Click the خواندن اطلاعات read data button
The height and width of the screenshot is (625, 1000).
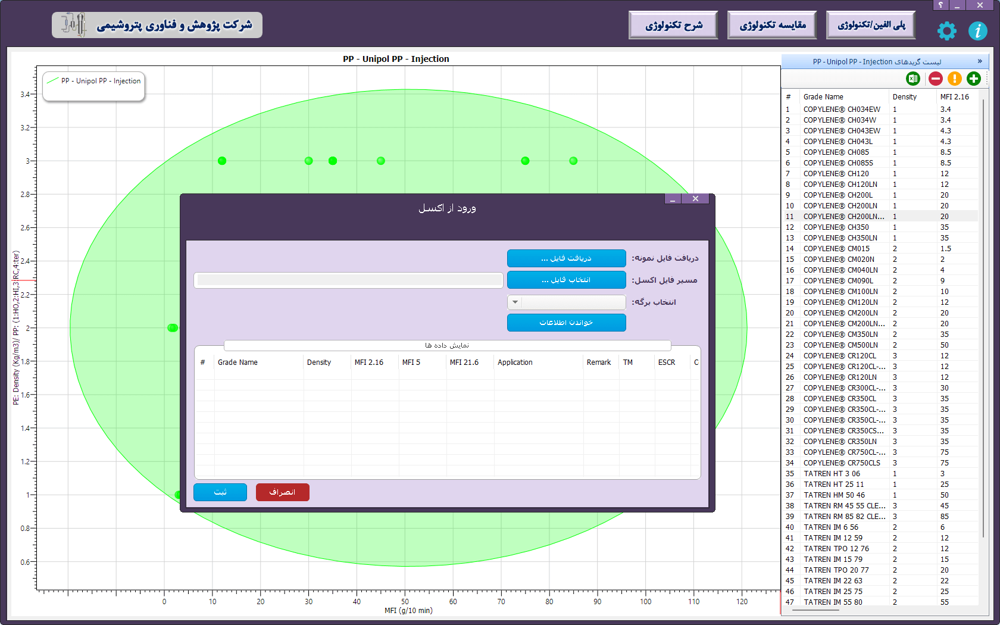pos(566,323)
